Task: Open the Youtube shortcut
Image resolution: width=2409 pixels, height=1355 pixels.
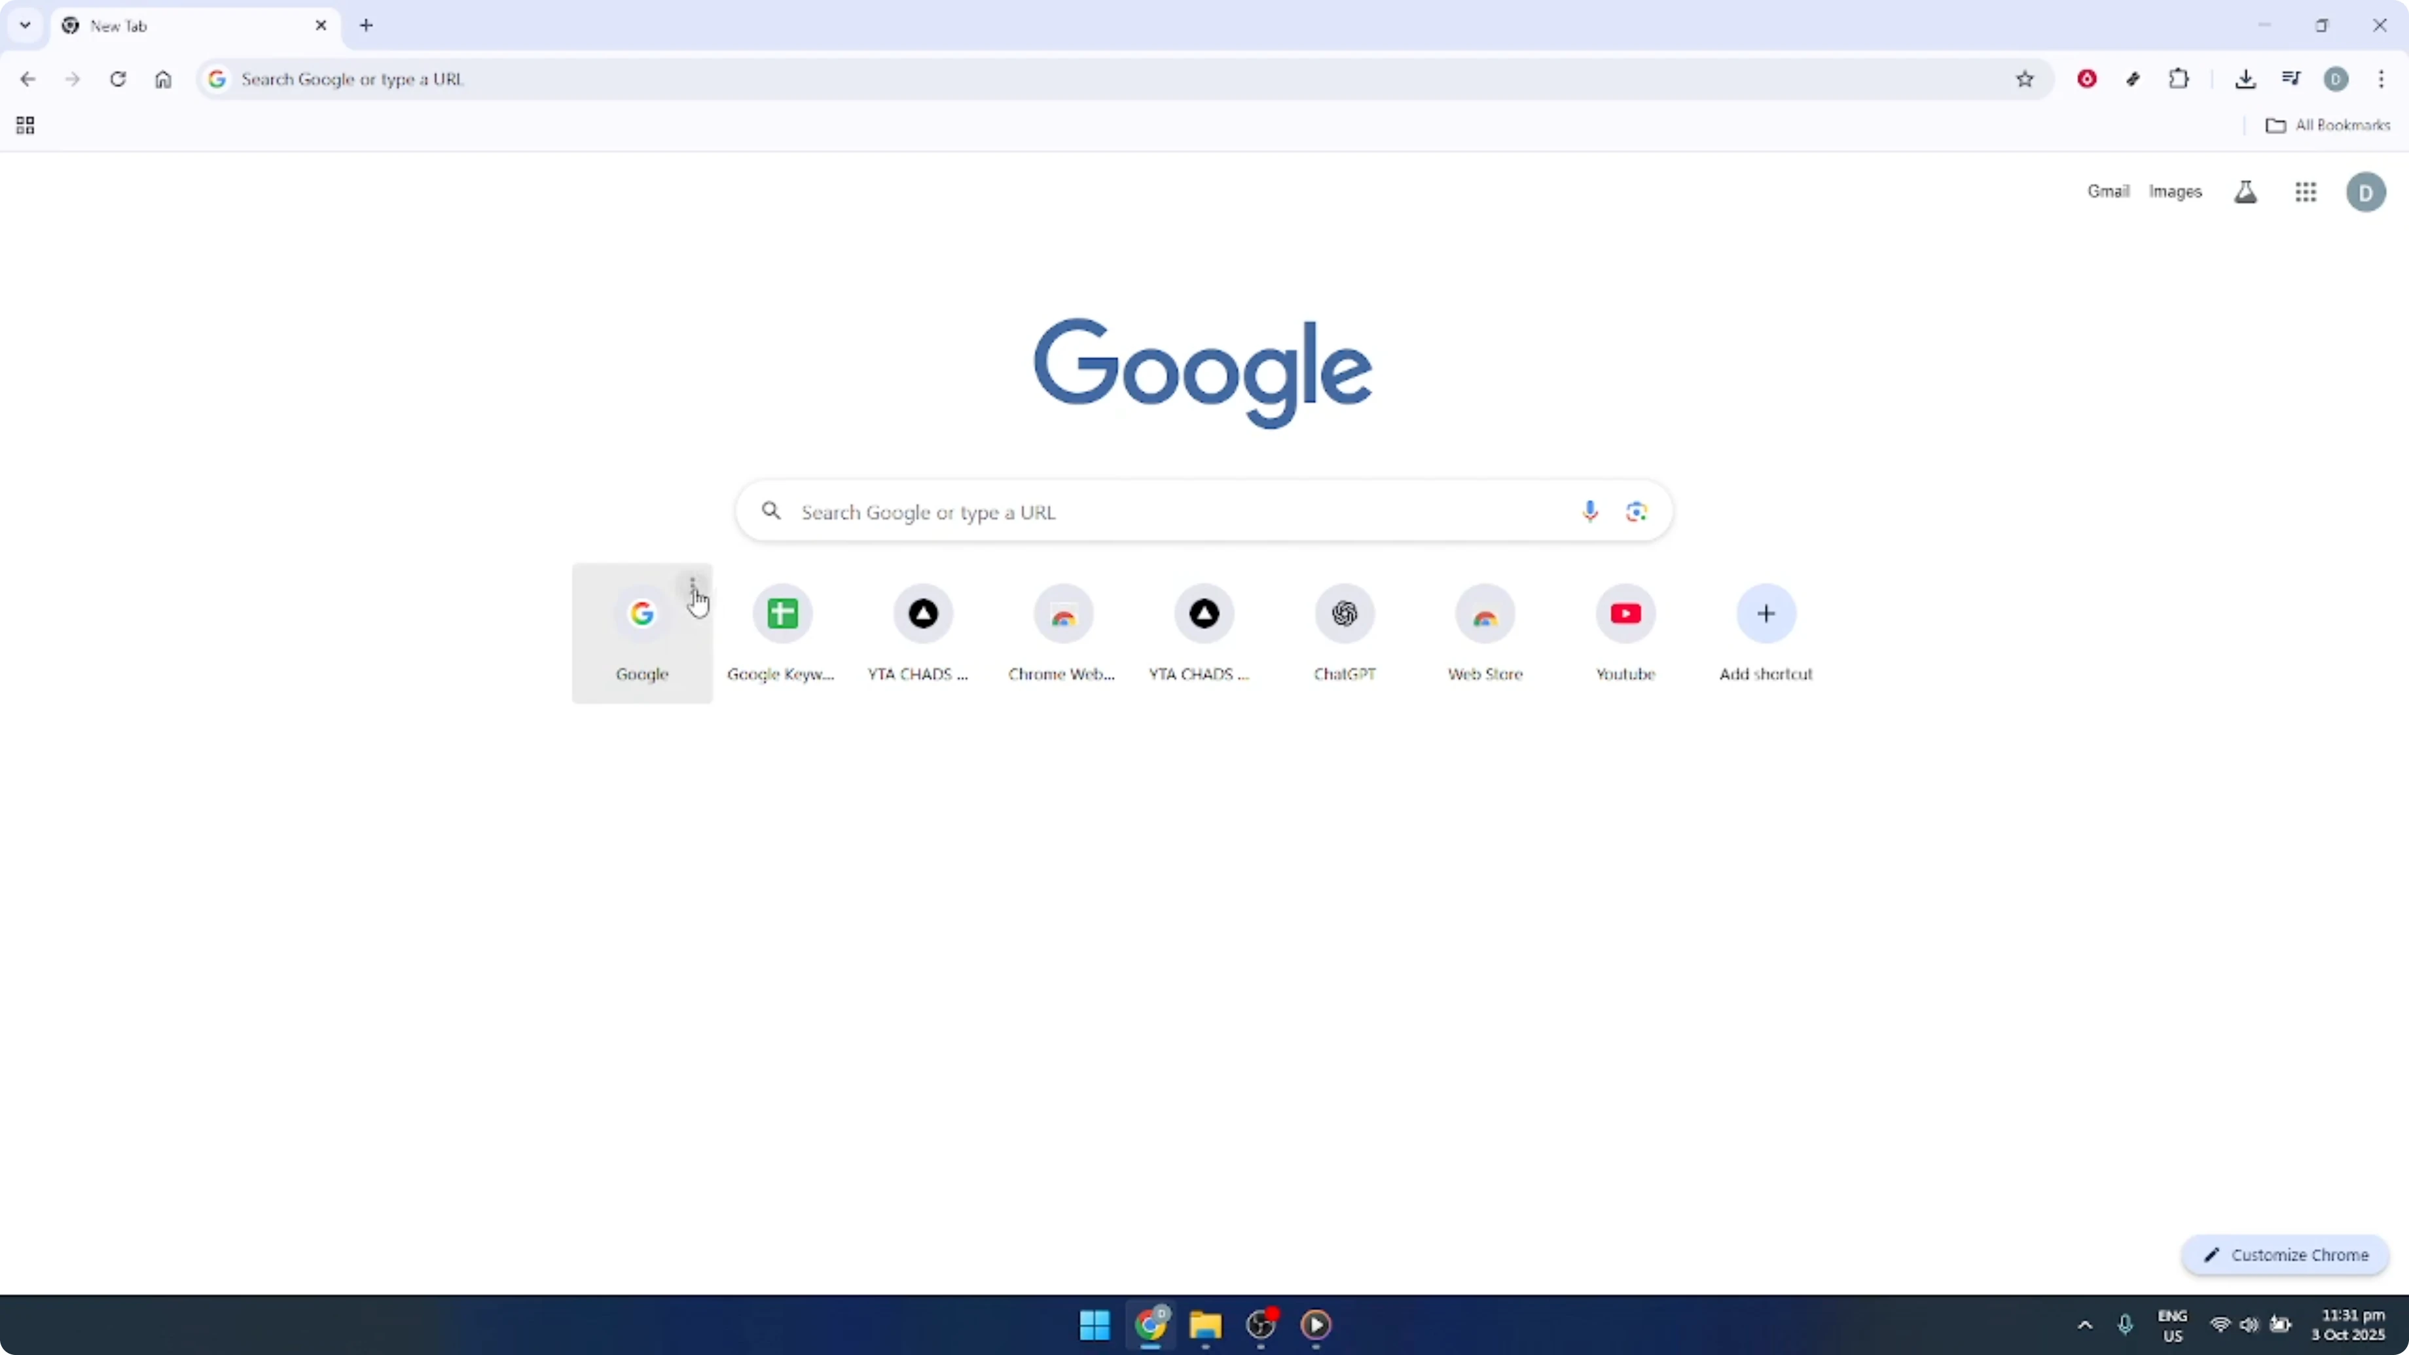Action: (1625, 633)
